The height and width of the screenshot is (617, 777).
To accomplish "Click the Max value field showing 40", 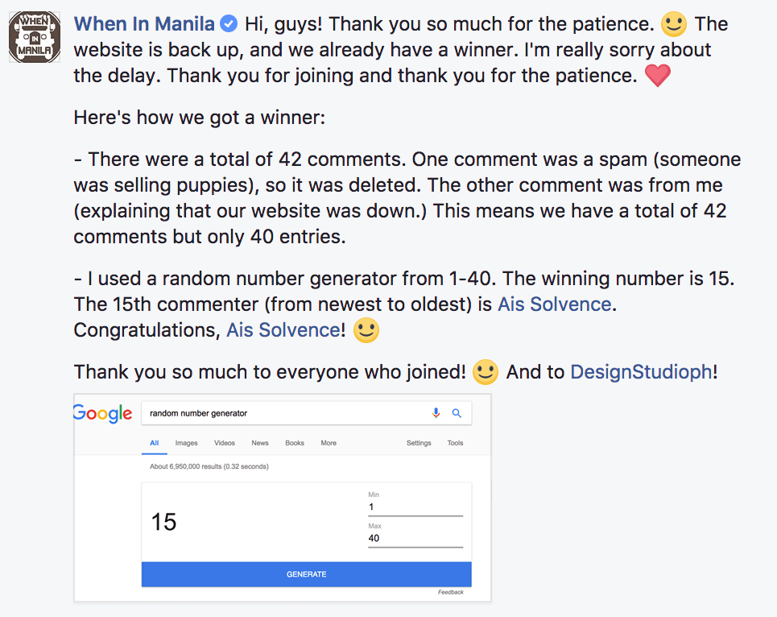I will tap(415, 538).
